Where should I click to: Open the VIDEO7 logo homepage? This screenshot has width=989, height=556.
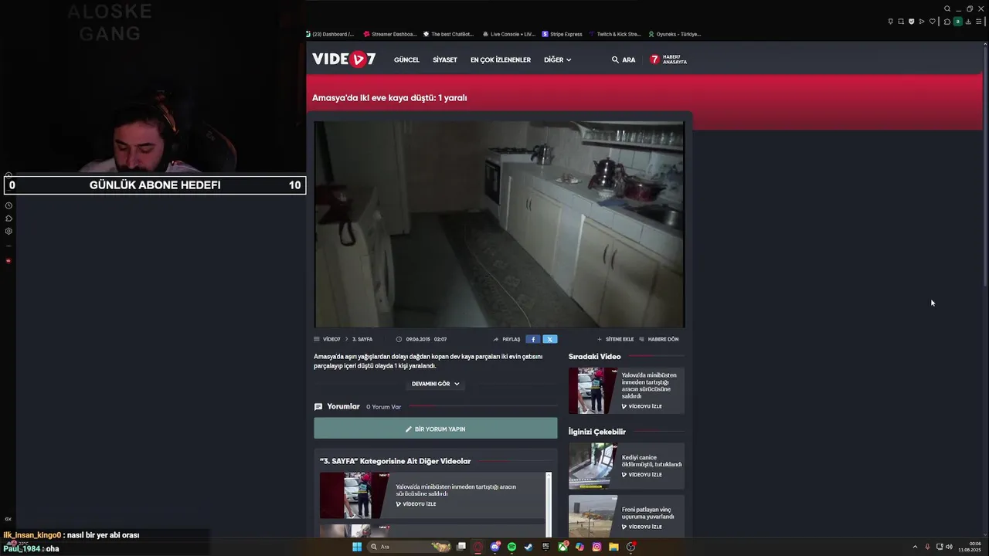point(344,59)
